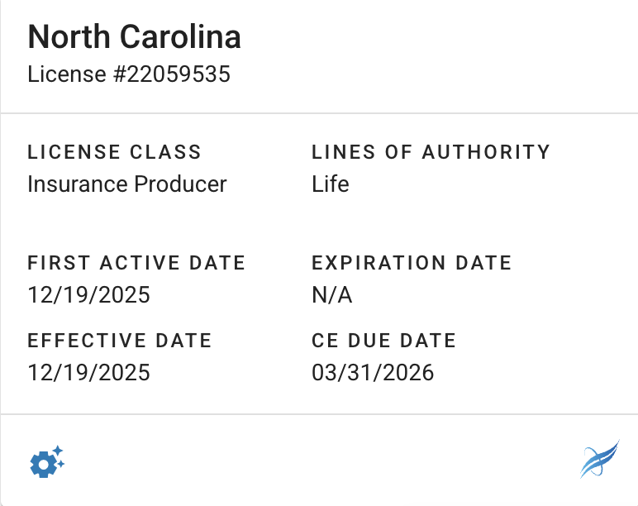638x506 pixels.
Task: Click the divider line above the gear icon
Action: click(319, 414)
